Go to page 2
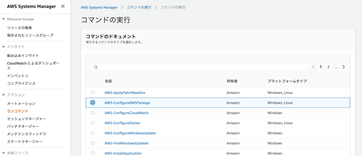The height and width of the screenshot is (156, 362). coord(328,67)
